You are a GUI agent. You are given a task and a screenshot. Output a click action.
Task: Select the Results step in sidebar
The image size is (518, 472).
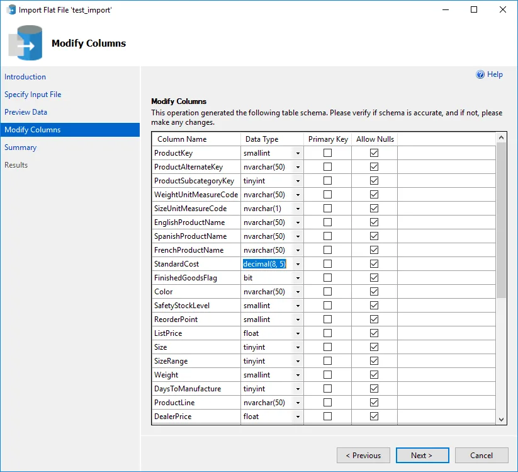point(16,164)
